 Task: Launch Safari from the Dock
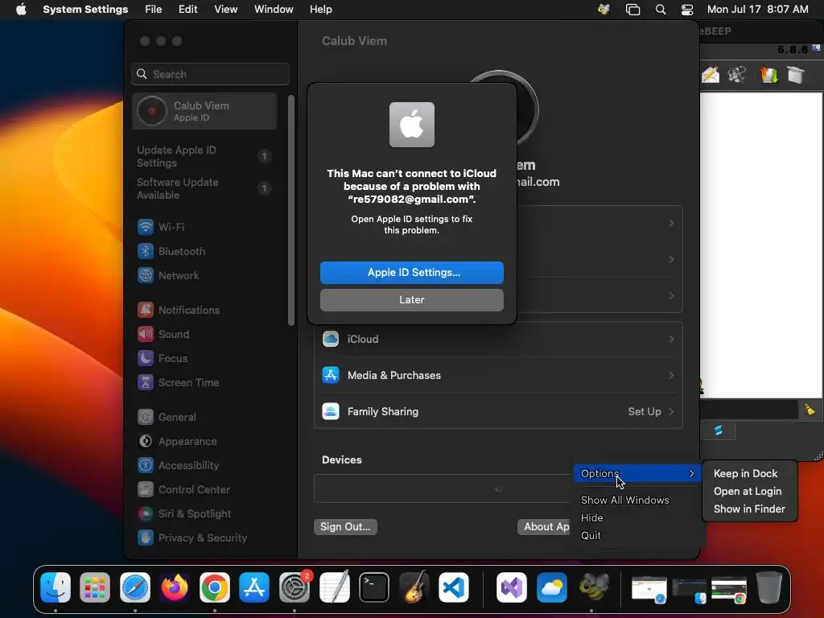click(x=135, y=587)
